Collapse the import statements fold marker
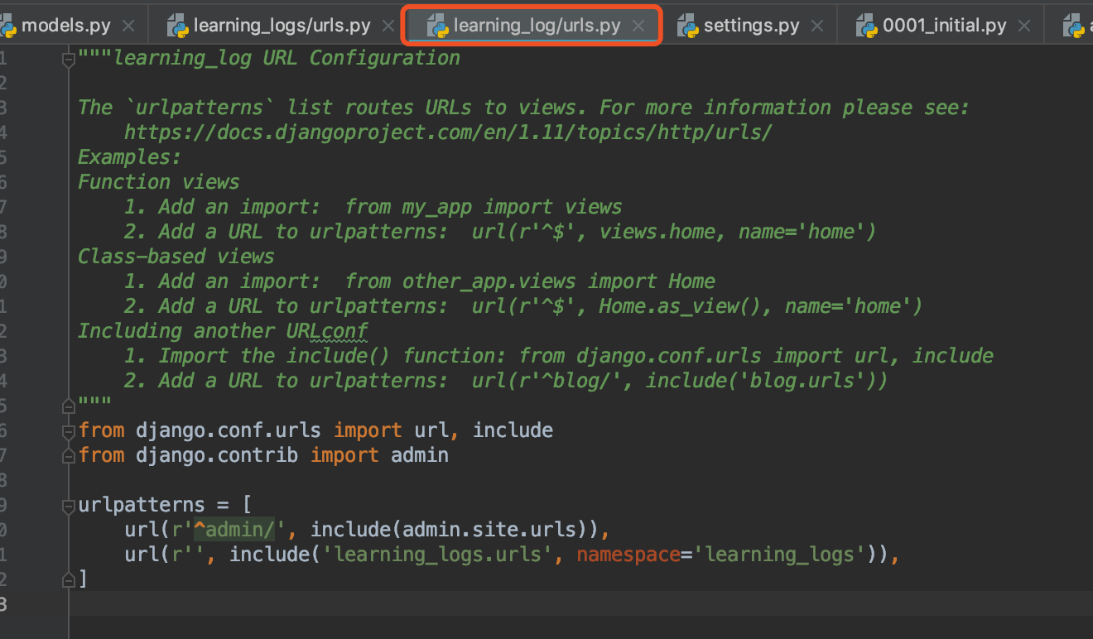This screenshot has width=1093, height=639. pos(68,430)
